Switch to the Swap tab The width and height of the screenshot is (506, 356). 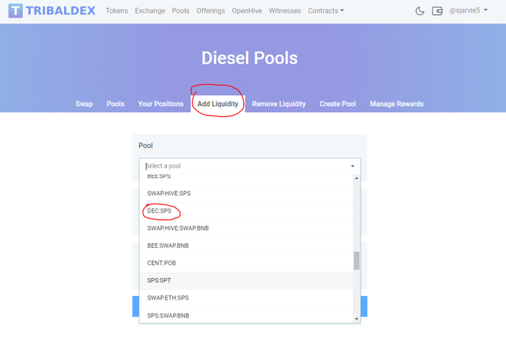click(x=84, y=104)
